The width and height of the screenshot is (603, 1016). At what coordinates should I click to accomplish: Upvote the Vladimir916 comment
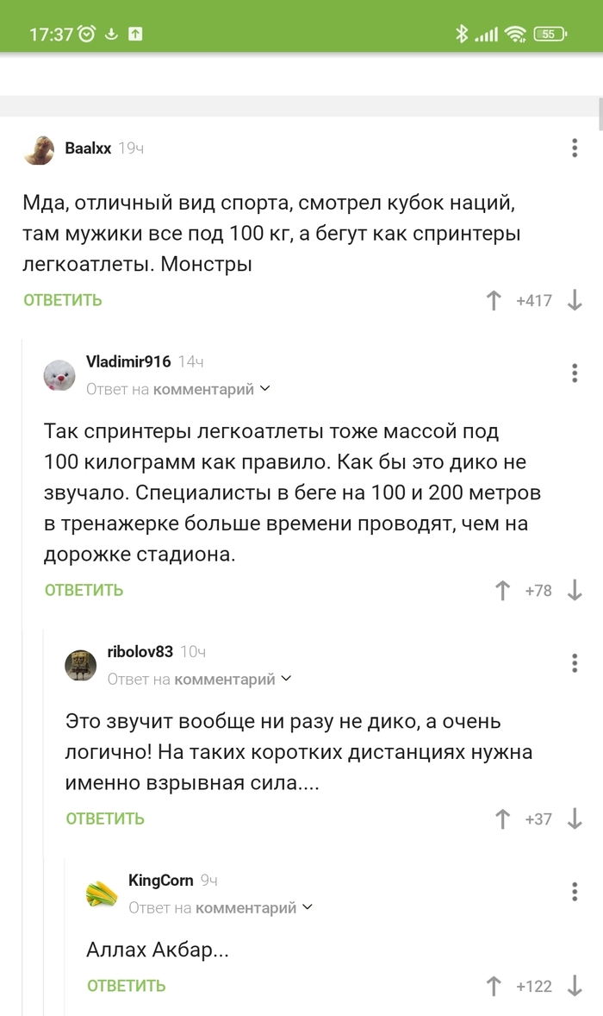click(502, 590)
